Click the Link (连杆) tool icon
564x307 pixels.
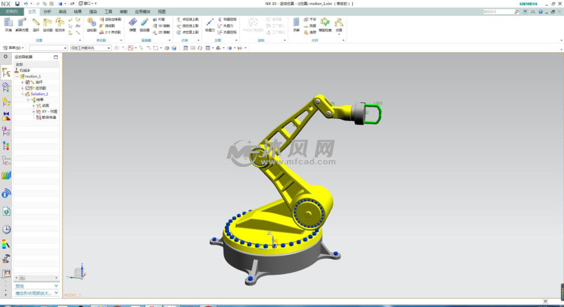[x=35, y=24]
